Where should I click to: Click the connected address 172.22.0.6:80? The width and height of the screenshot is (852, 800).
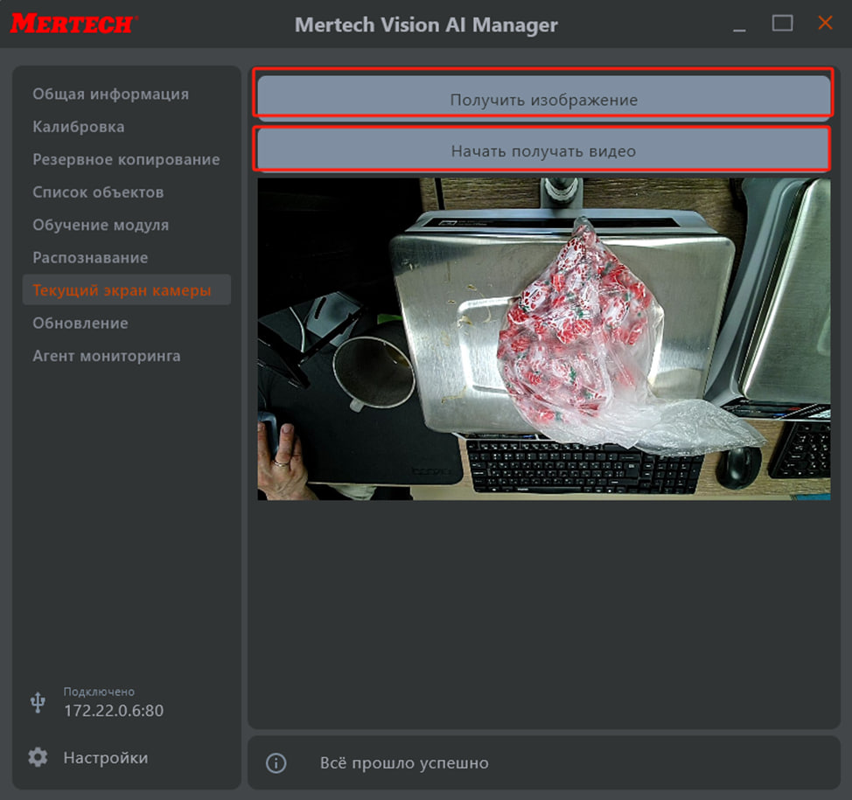(113, 710)
